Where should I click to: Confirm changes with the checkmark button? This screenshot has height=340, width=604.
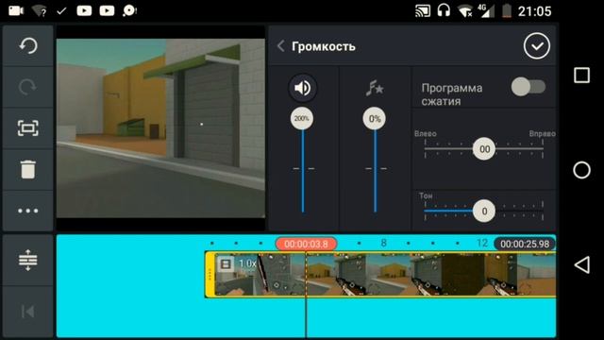click(537, 46)
